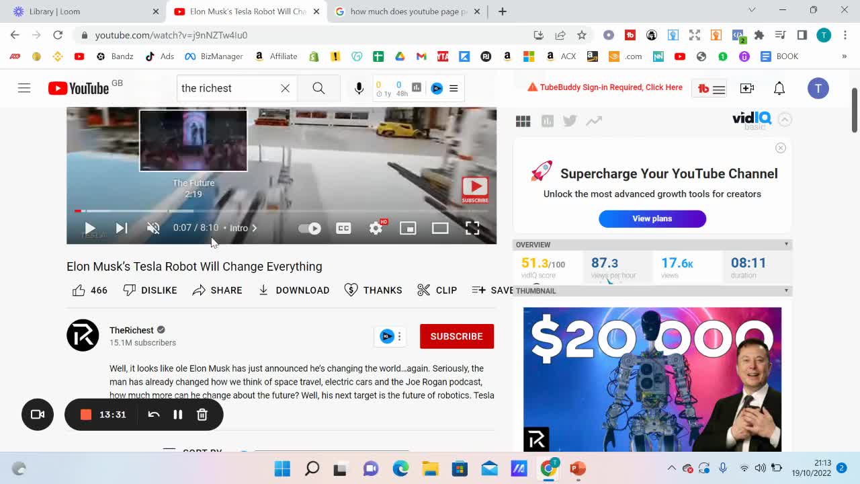This screenshot has width=860, height=484.
Task: Click the DISLIKE button
Action: pos(150,290)
